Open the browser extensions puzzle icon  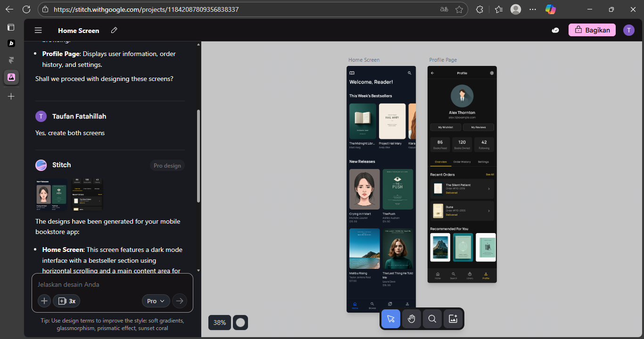point(479,9)
